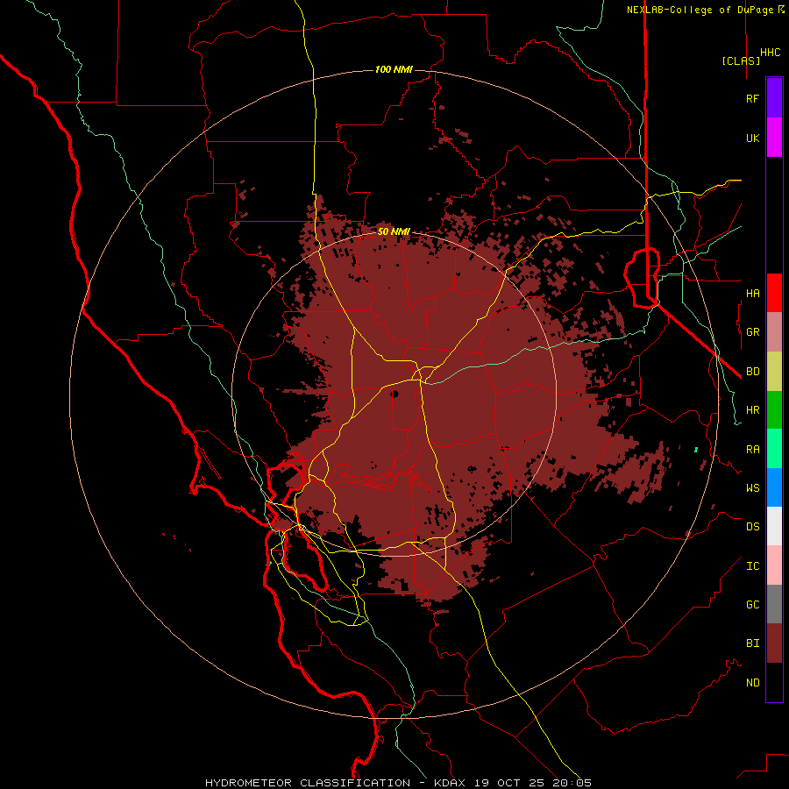The height and width of the screenshot is (789, 789).
Task: Click the DS legend label
Action: pos(752,527)
